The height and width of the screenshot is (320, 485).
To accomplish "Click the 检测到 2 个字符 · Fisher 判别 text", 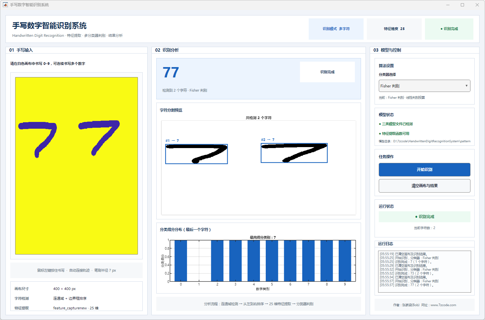I will pos(185,90).
